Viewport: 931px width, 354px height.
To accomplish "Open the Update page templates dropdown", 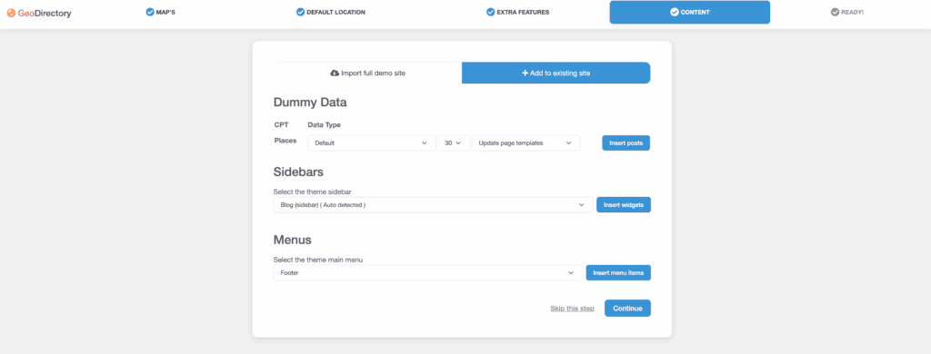I will point(526,143).
